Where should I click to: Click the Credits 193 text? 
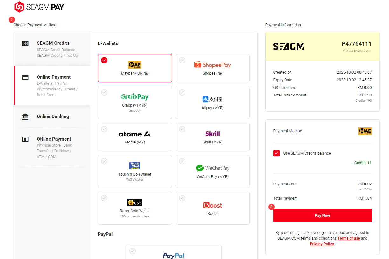(x=364, y=101)
